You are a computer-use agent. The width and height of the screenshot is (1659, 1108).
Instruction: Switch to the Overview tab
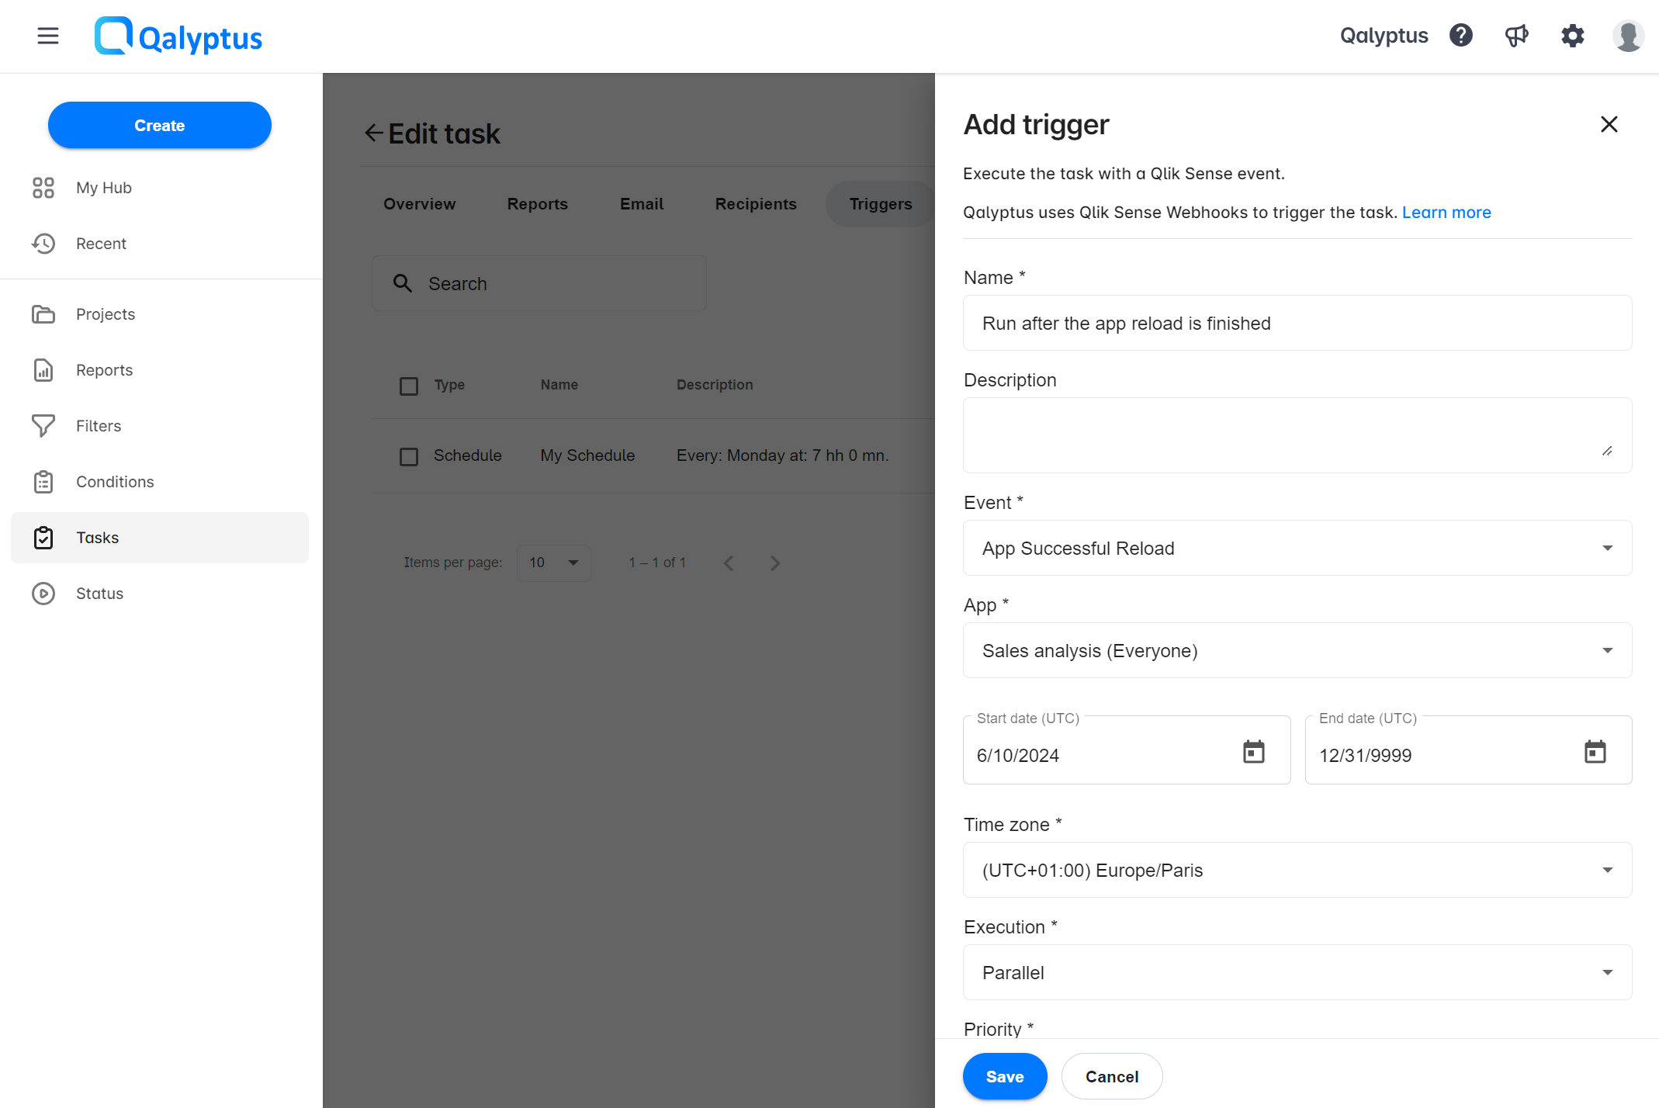pos(419,202)
